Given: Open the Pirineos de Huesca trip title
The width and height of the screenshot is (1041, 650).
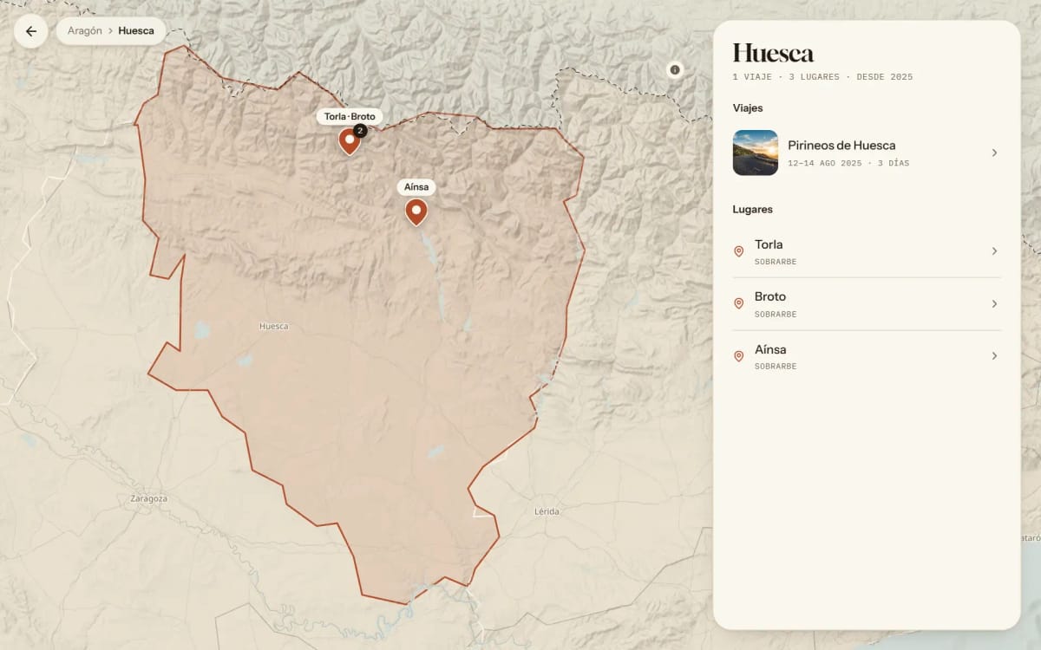Looking at the screenshot, I should coord(841,146).
